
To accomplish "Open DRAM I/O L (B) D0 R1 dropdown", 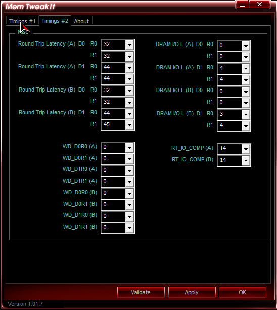I will pos(246,103).
